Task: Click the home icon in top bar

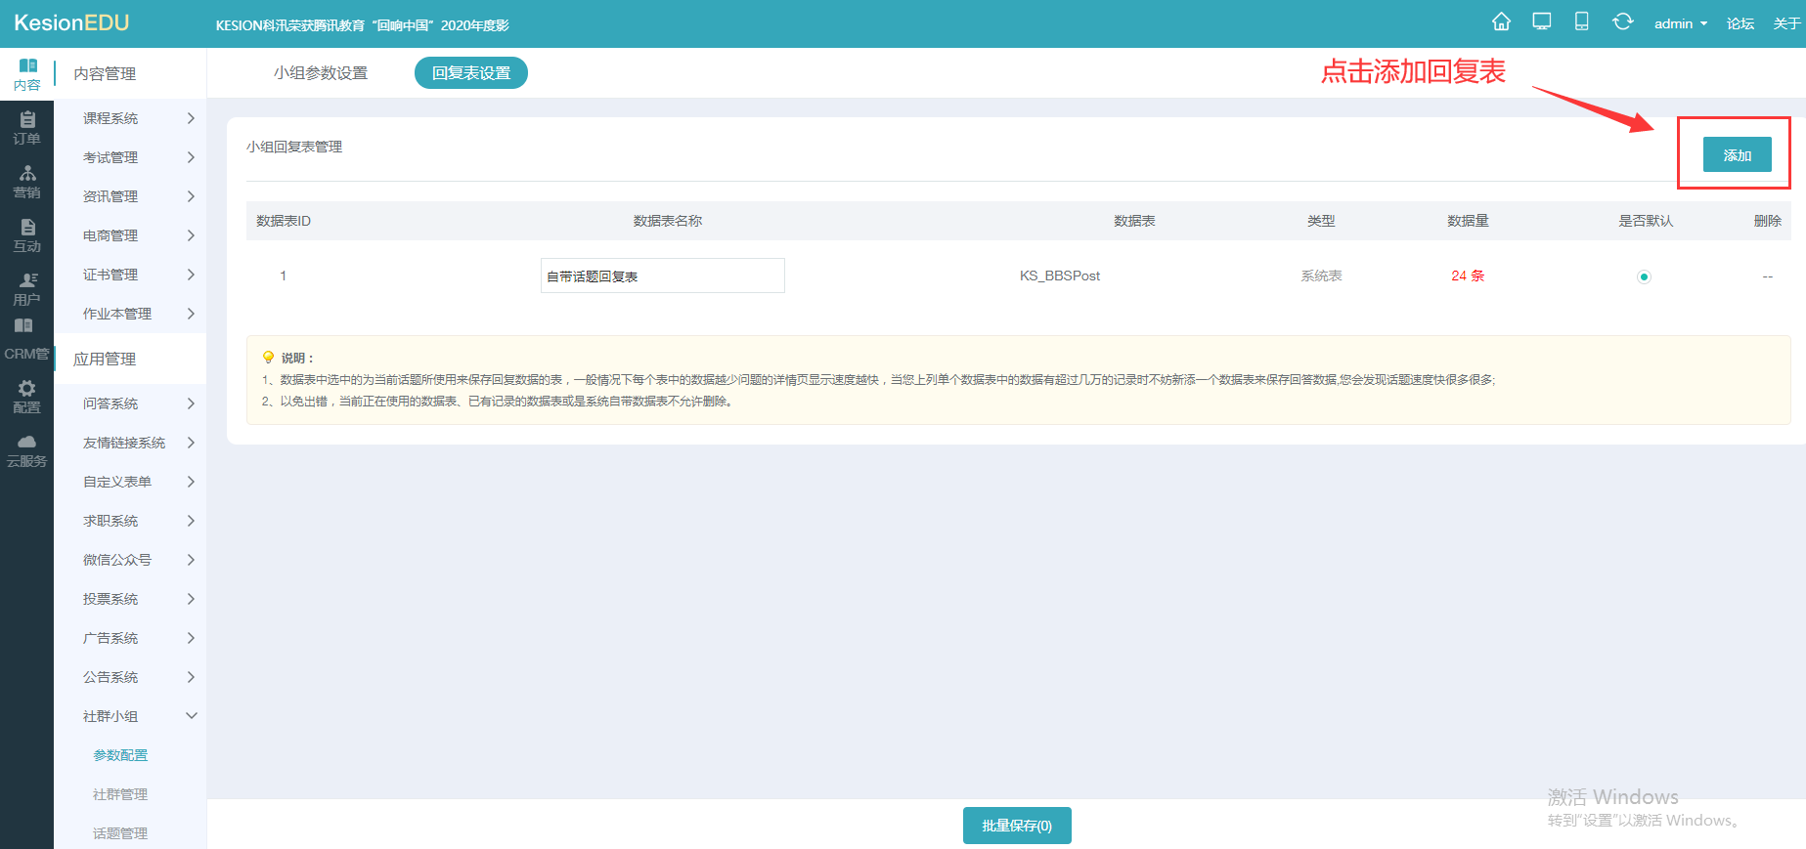Action: point(1501,21)
